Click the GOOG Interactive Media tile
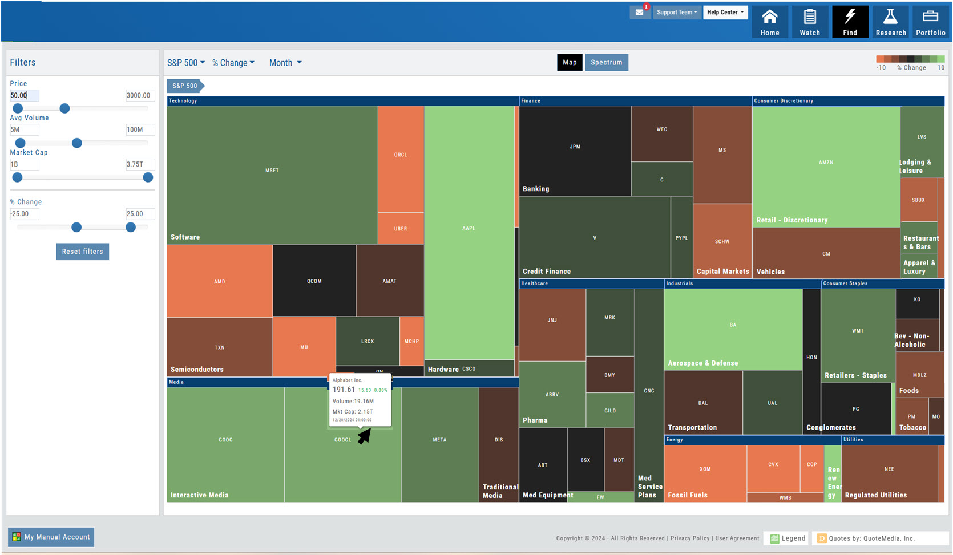The image size is (953, 555). (226, 444)
